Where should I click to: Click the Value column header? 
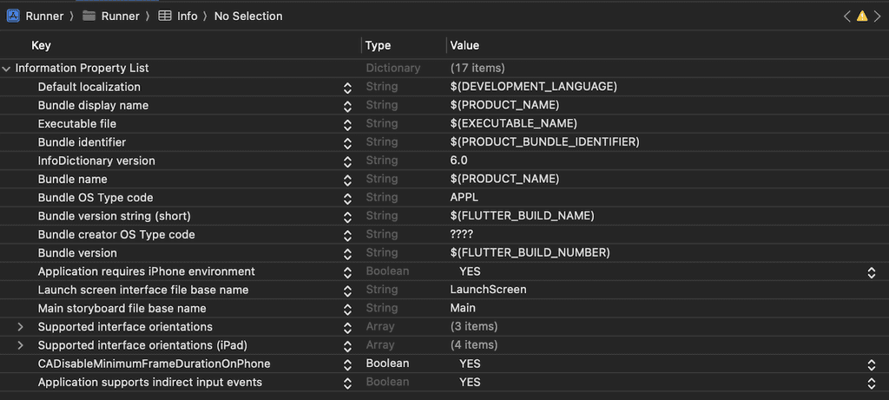pyautogui.click(x=464, y=45)
